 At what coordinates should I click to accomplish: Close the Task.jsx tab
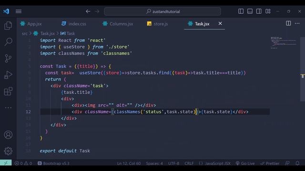click(220, 23)
